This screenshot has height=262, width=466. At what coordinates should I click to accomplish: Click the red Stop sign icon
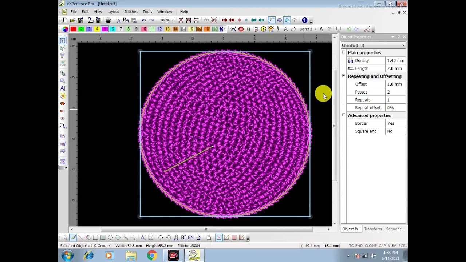[x=241, y=29]
